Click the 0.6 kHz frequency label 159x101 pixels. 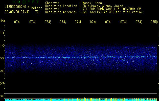coord(2,96)
